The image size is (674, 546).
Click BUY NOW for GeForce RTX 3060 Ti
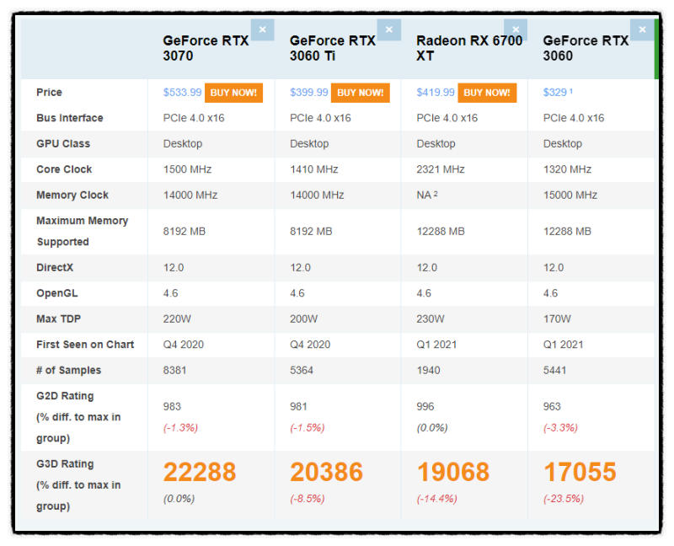pos(361,93)
